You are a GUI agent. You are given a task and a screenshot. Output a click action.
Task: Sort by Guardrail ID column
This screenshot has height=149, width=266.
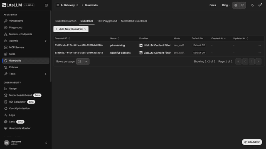point(62,38)
